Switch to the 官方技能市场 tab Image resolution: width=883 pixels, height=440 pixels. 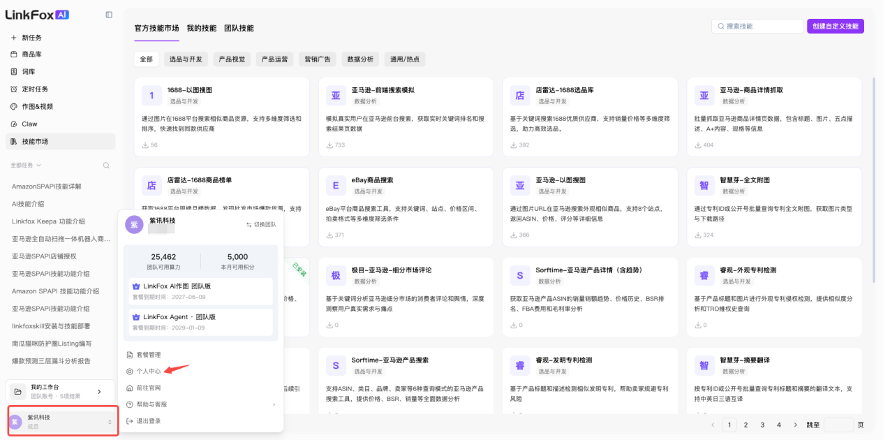156,28
